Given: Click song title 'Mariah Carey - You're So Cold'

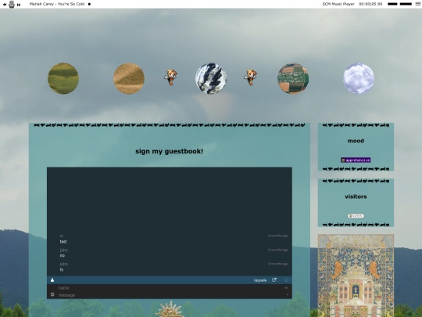Looking at the screenshot, I should pos(57,4).
